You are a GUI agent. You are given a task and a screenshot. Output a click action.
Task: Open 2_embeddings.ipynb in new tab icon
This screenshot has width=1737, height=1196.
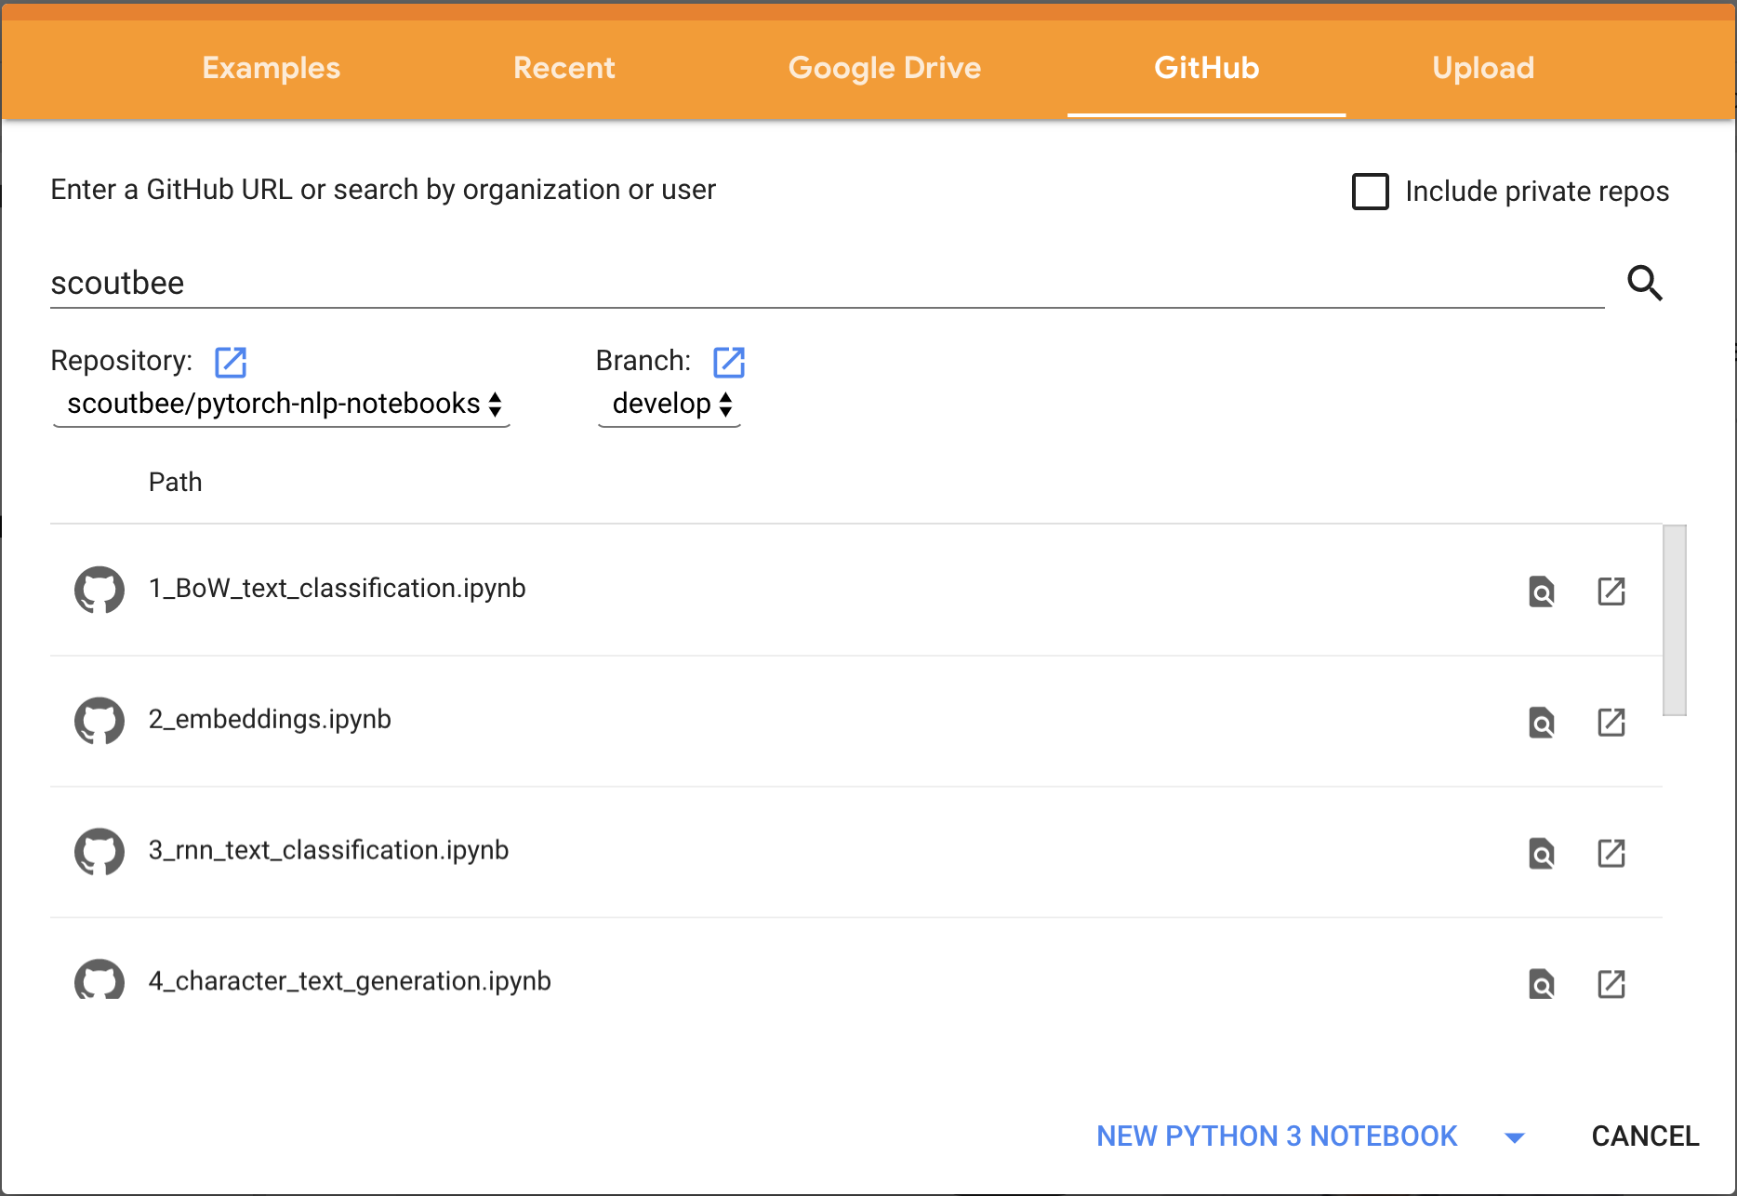[1611, 723]
